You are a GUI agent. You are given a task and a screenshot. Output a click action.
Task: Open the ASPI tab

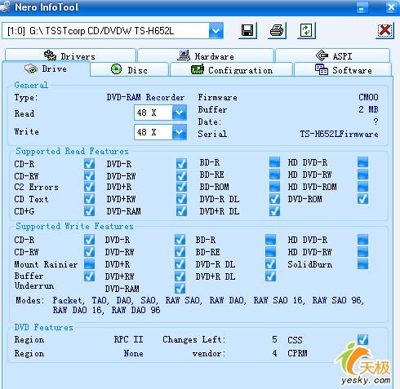(x=333, y=55)
